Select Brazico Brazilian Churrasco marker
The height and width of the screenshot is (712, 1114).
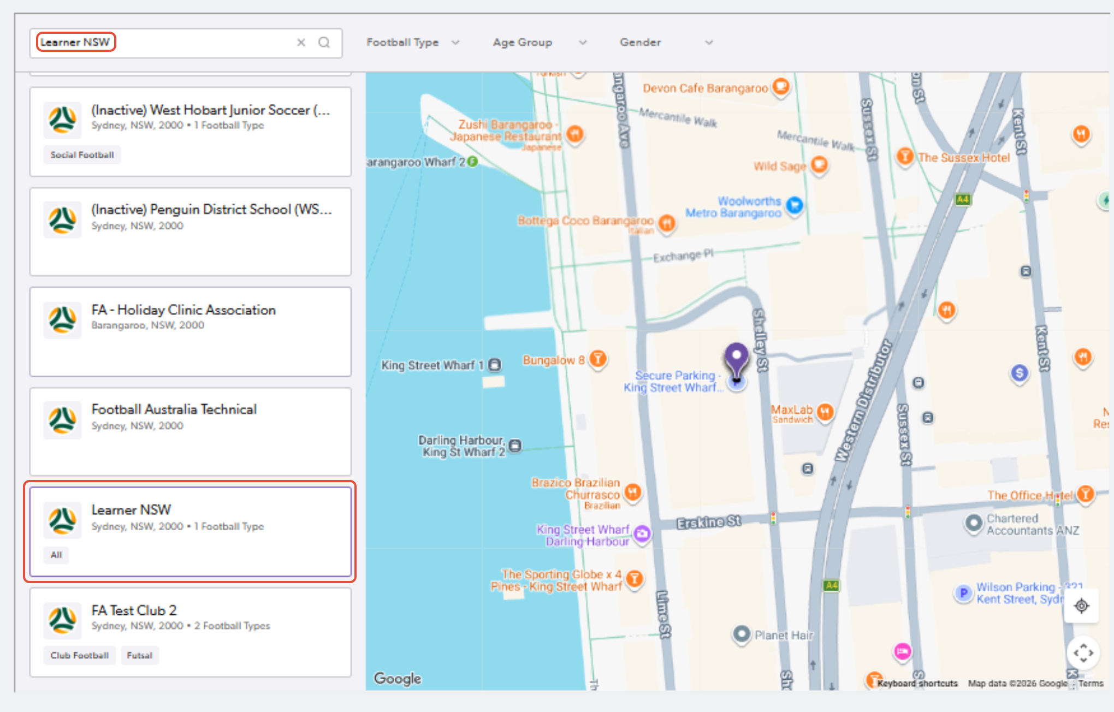pyautogui.click(x=633, y=493)
